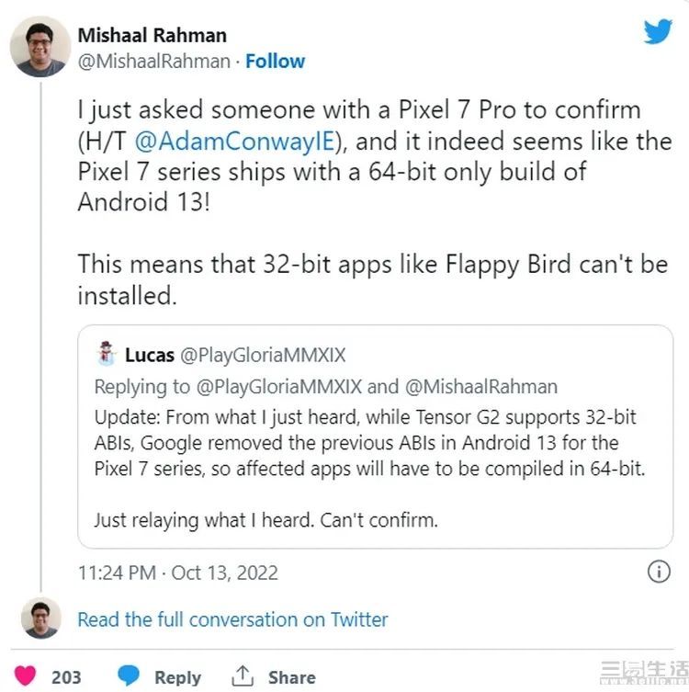Follow @MishaalRahman via the Follow link
Viewport: 689px width, 692px height.
pos(275,62)
